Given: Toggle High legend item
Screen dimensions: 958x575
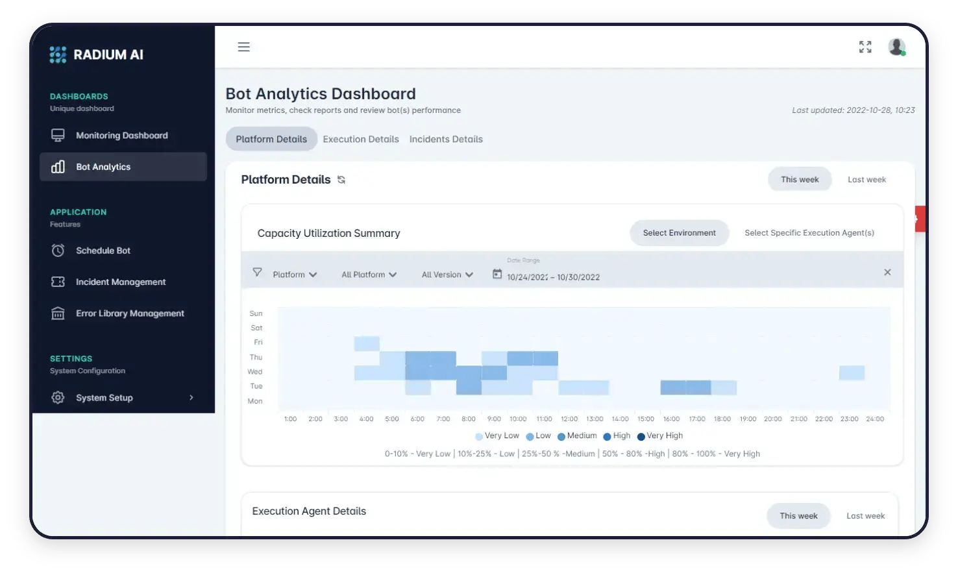Looking at the screenshot, I should (x=617, y=436).
